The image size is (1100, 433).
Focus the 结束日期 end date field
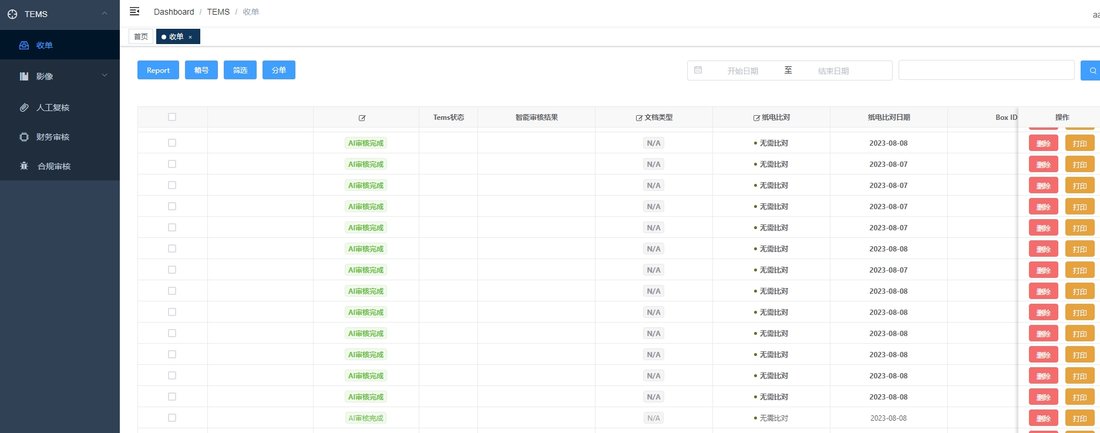pos(833,71)
